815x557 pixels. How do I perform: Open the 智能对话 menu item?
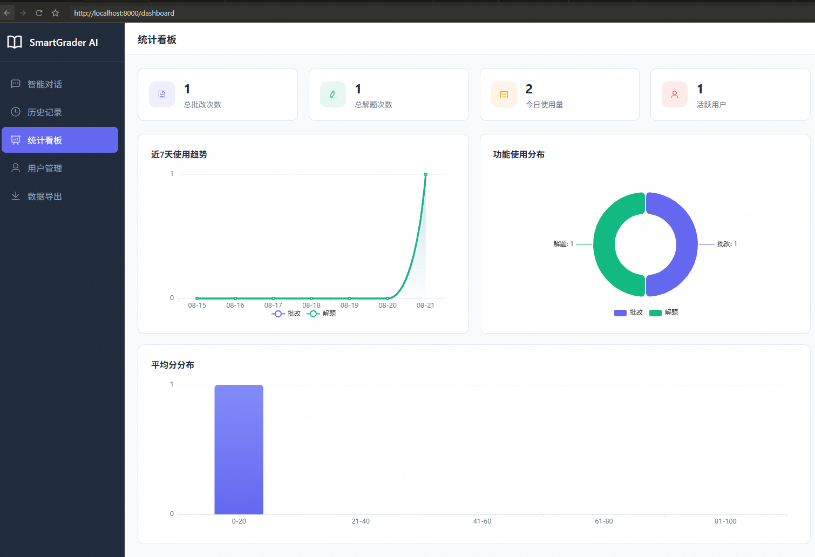point(60,84)
